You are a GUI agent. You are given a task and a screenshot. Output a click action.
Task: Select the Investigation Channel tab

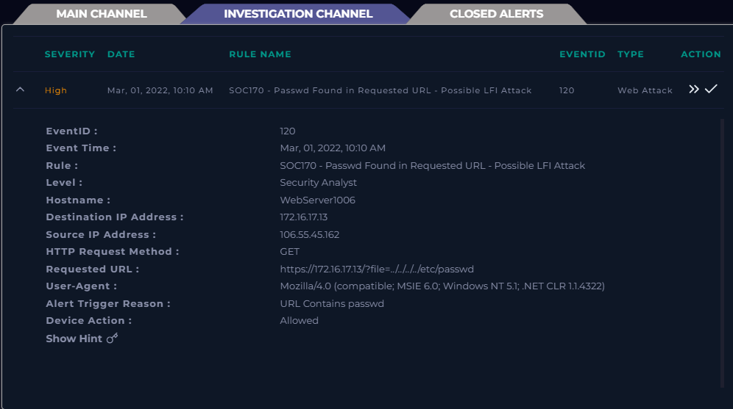pyautogui.click(x=298, y=13)
